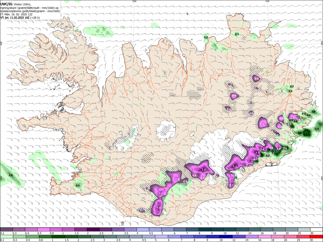
Task: Click the "0.2" snow legend label
Action: [x=2, y=233]
